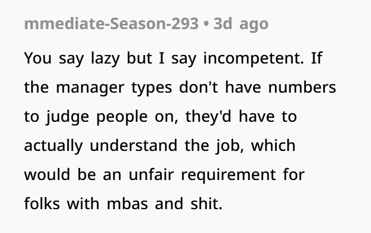This screenshot has height=233, width=371.
Task: Click the word "lazy" in the first line
Action: (105, 58)
